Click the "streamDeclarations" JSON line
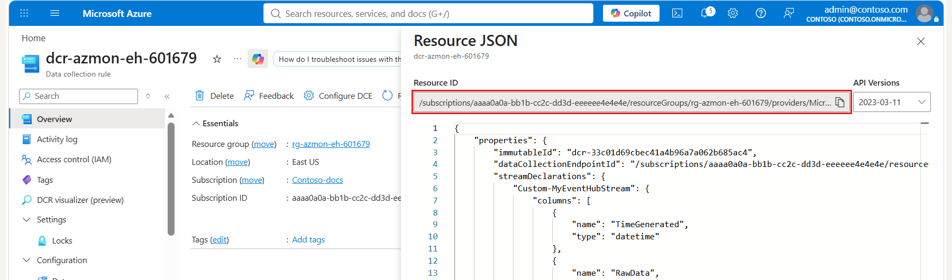952x280 pixels. click(x=550, y=176)
